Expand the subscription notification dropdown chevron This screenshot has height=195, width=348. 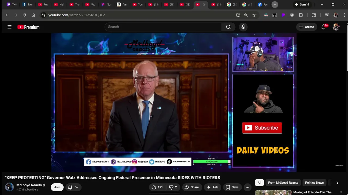77,187
